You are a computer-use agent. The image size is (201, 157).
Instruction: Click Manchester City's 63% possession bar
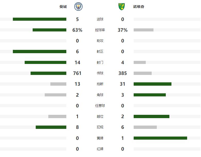click(50, 30)
